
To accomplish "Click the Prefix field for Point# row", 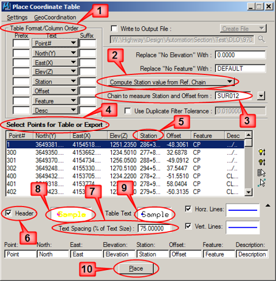I will [21, 43].
